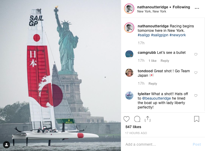View tondood's profile picture
The image size is (205, 151).
(129, 73)
